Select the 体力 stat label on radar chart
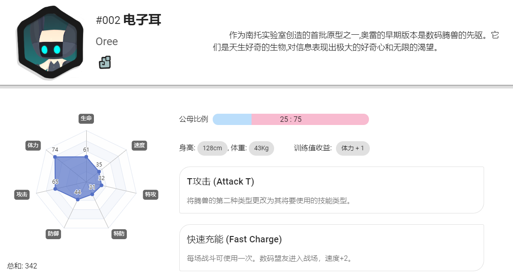 (33, 145)
